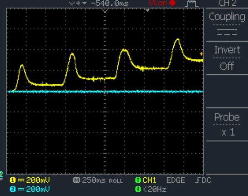This screenshot has height=196, width=248.
Task: Select the yellow channel 1 badge icon
Action: pos(13,180)
